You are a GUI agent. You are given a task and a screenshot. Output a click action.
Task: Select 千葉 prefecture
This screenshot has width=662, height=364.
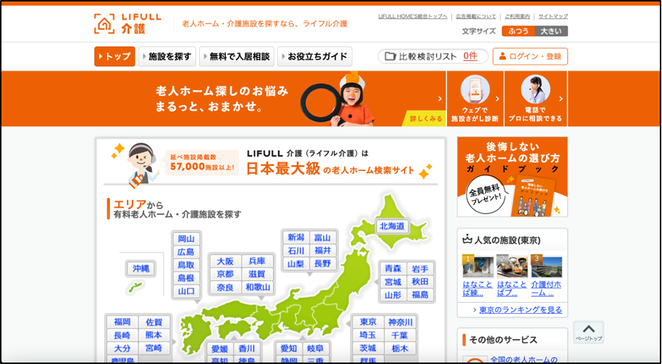[400, 336]
